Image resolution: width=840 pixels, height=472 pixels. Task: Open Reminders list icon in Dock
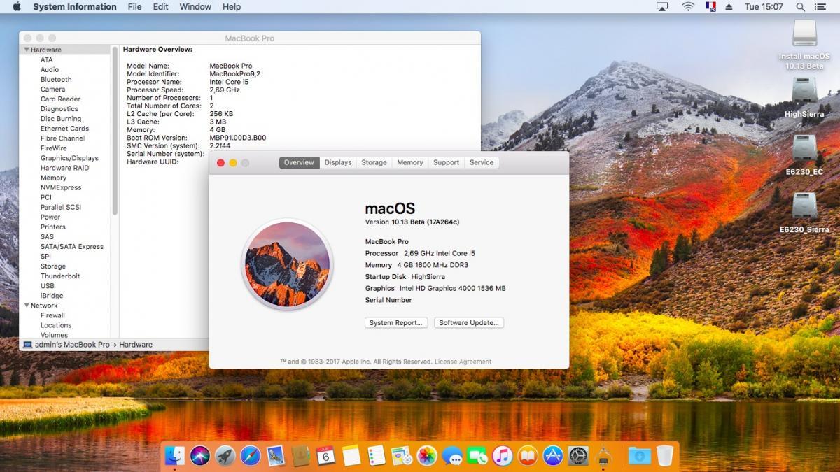(377, 456)
